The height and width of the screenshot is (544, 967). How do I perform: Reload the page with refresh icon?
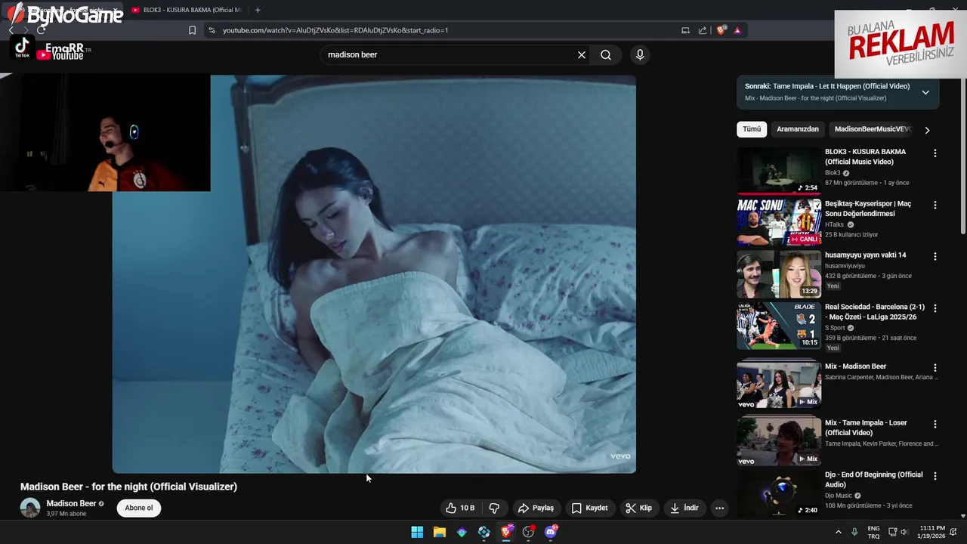pos(41,30)
